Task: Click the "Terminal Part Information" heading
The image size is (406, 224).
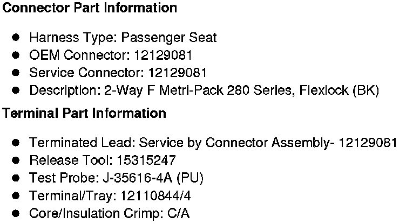Action: point(84,114)
